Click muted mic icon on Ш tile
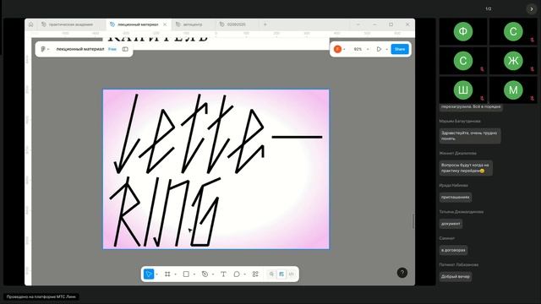The image size is (541, 304). pyautogui.click(x=482, y=99)
